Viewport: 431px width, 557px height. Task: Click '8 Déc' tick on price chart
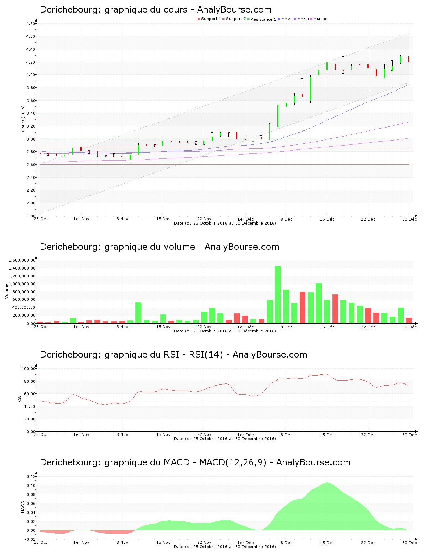[287, 219]
